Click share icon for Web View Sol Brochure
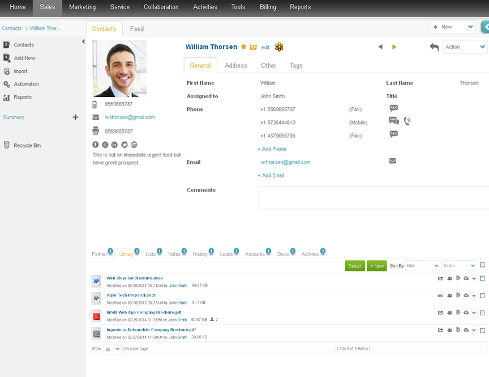The height and width of the screenshot is (377, 489). tap(440, 278)
